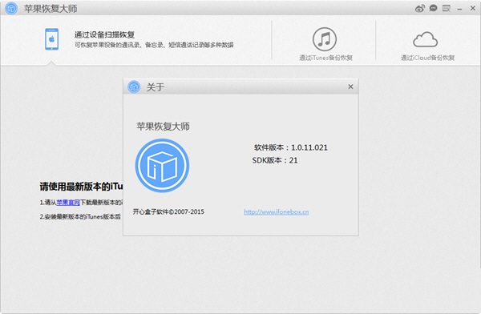Image resolution: width=481 pixels, height=314 pixels.
Task: Close the 关于 dialog
Action: click(350, 87)
